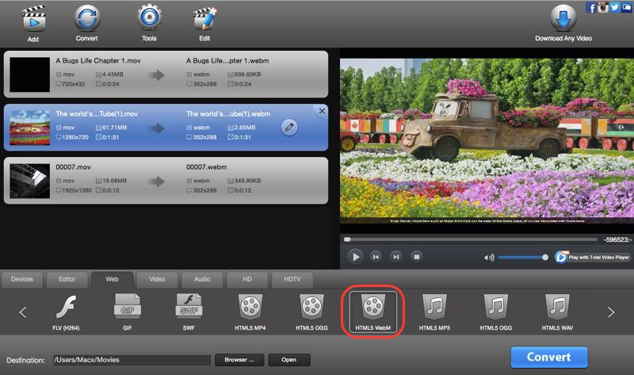Viewport: 634px width, 375px height.
Task: Click the pencil edit icon on selected video
Action: 289,128
